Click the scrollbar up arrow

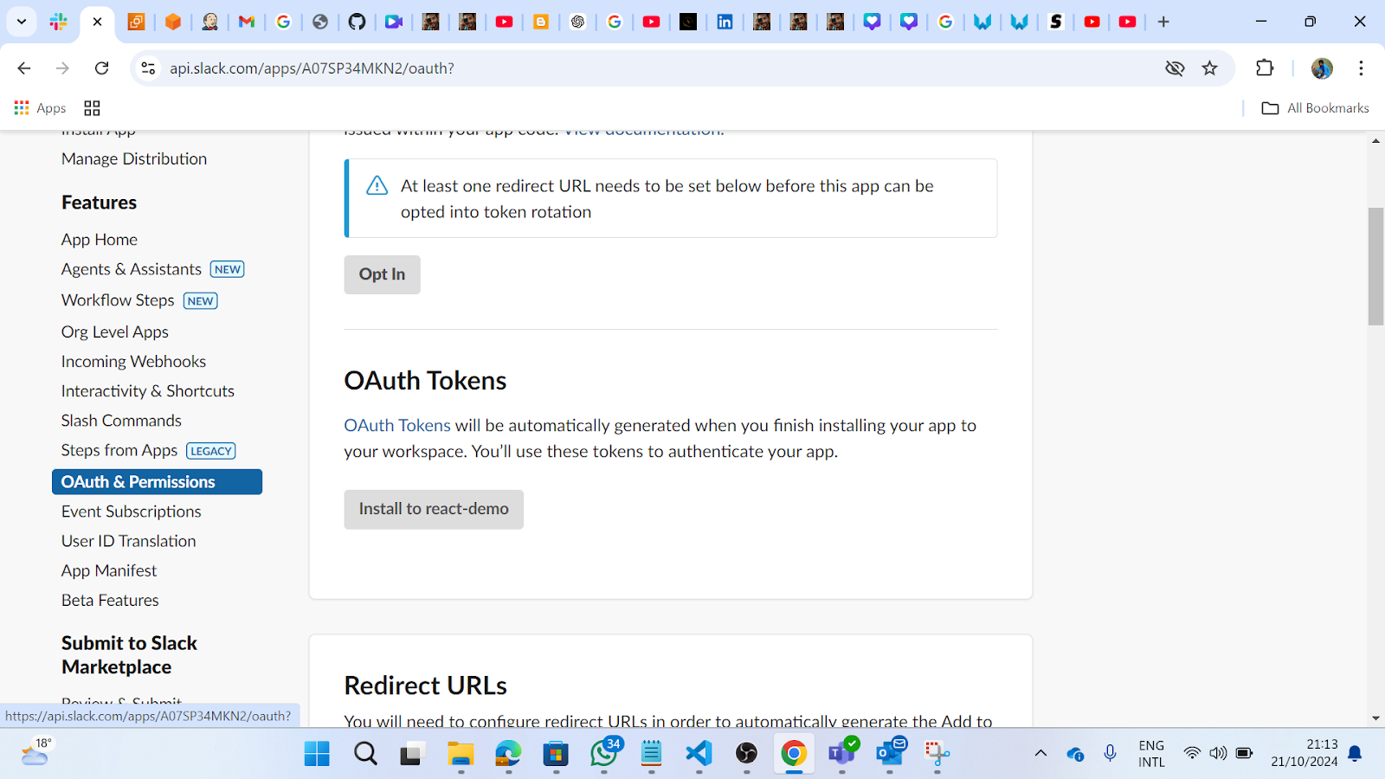coord(1375,140)
